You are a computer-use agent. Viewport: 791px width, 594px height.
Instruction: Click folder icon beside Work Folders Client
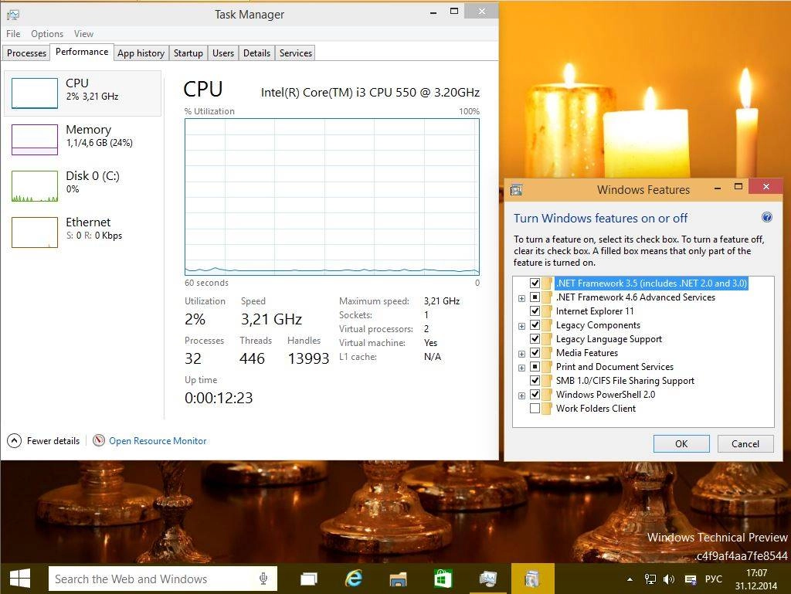[547, 409]
